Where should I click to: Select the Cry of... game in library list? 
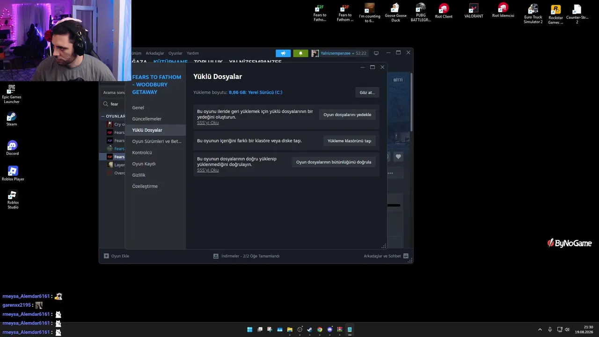(116, 125)
